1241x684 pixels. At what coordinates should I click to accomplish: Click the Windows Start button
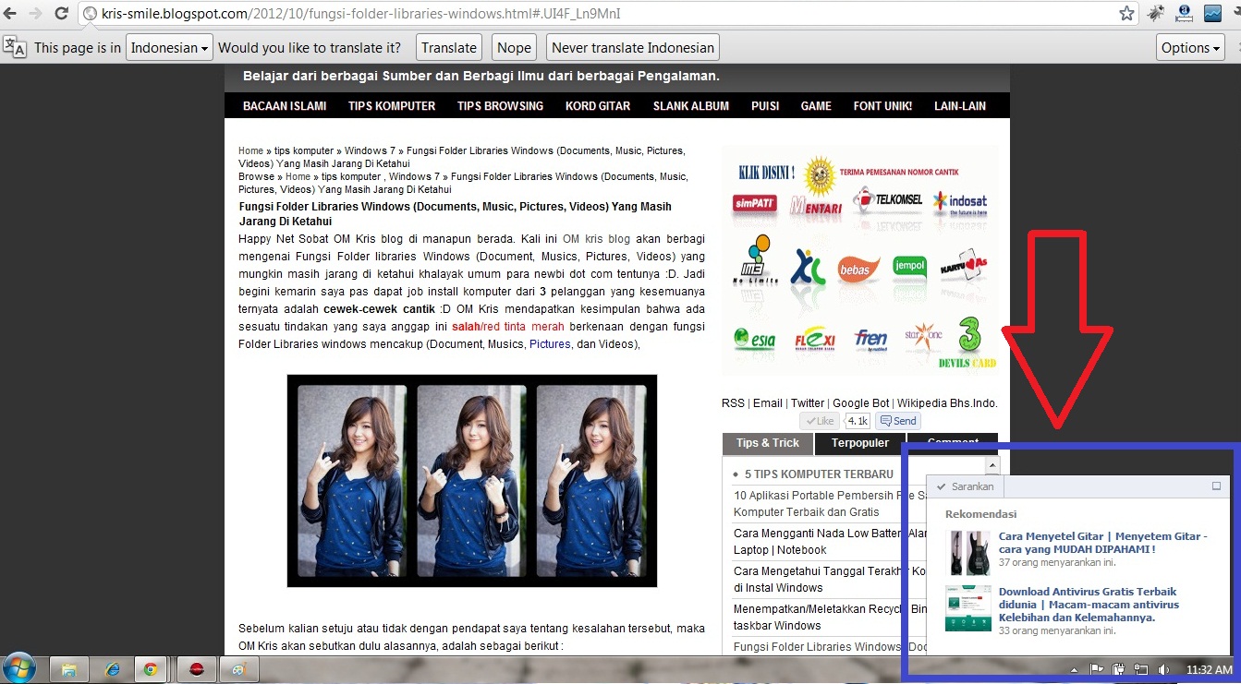coord(19,669)
